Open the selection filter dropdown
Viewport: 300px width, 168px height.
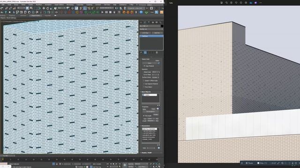click(x=21, y=8)
